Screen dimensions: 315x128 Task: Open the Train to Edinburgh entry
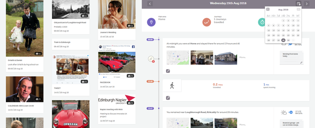tap(71, 44)
